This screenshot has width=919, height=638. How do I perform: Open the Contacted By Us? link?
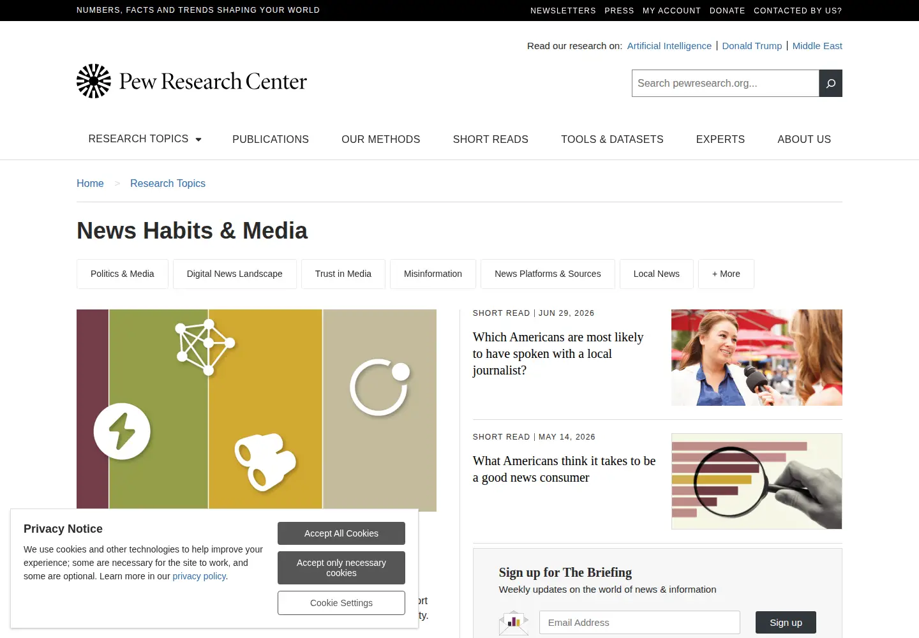tap(798, 11)
